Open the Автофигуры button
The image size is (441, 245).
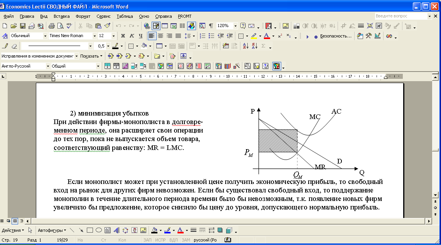coord(52,230)
